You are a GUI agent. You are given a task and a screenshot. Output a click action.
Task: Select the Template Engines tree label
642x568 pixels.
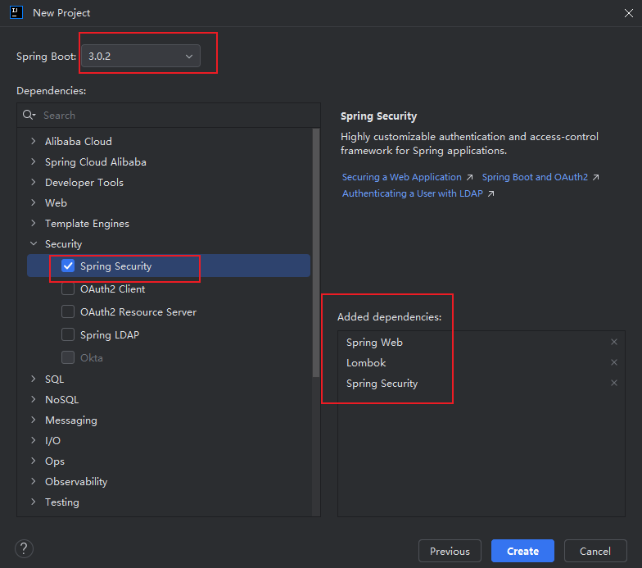[x=87, y=223]
